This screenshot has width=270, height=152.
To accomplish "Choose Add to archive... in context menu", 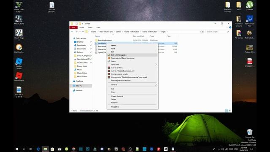I will pyautogui.click(x=132, y=68).
